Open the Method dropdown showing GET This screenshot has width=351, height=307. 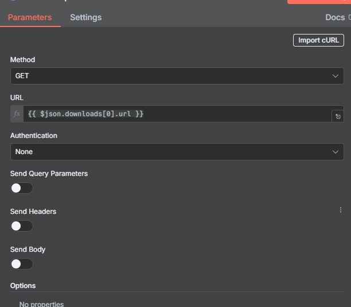tap(172, 76)
